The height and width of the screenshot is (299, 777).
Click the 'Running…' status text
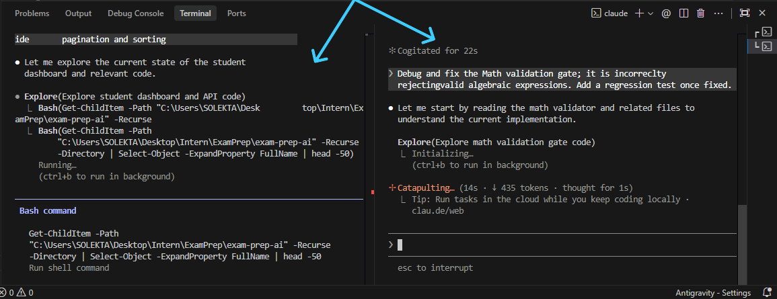(57, 165)
